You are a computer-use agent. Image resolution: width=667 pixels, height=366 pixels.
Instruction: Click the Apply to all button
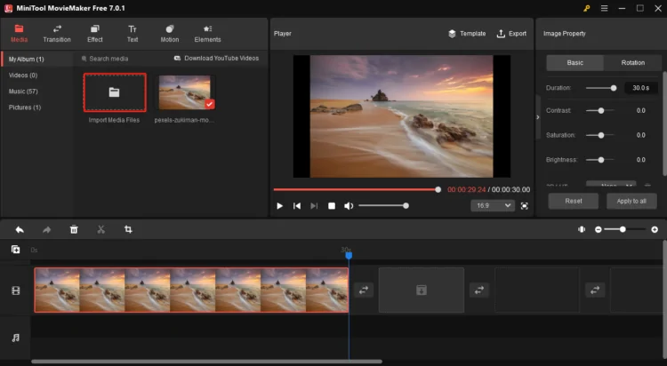click(x=631, y=201)
